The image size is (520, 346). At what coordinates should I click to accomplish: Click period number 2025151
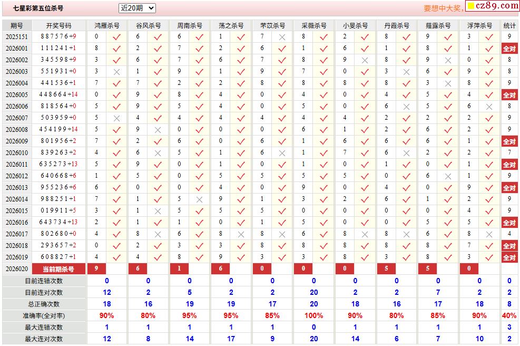point(17,37)
